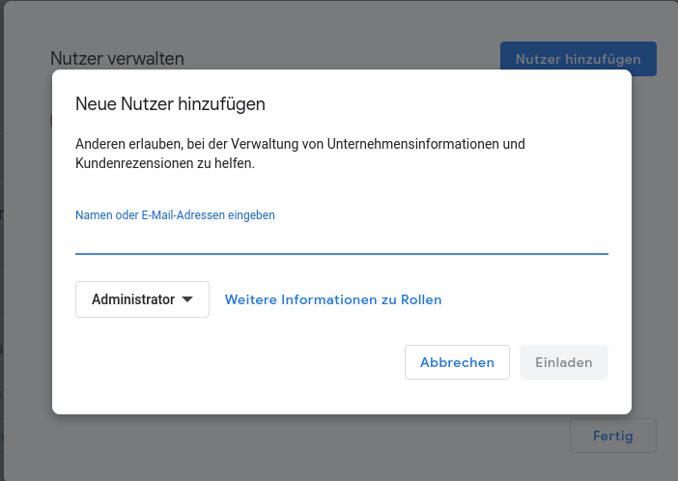Screen dimensions: 678x481
Task: Click the blue 'Nutzer hinzufügen' button
Action: [x=578, y=59]
